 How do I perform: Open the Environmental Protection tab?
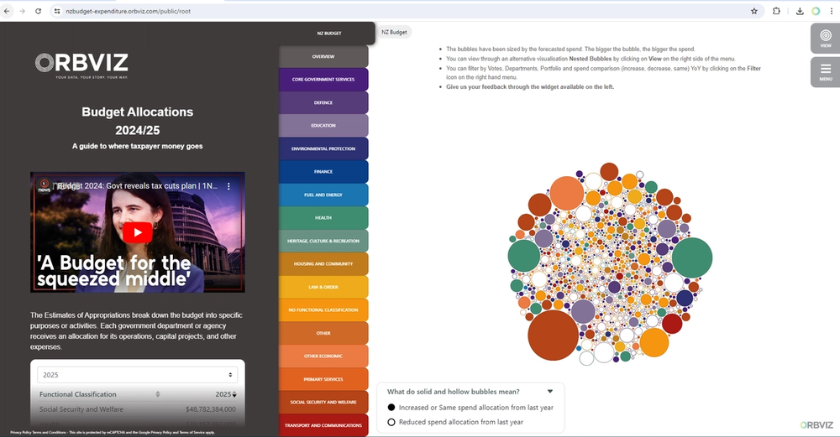pos(323,148)
